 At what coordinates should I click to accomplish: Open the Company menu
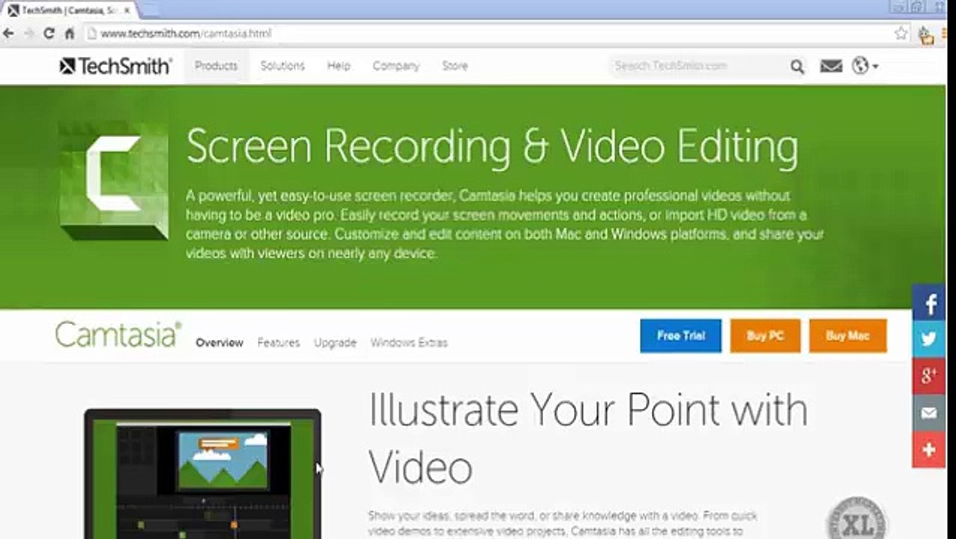click(x=396, y=66)
